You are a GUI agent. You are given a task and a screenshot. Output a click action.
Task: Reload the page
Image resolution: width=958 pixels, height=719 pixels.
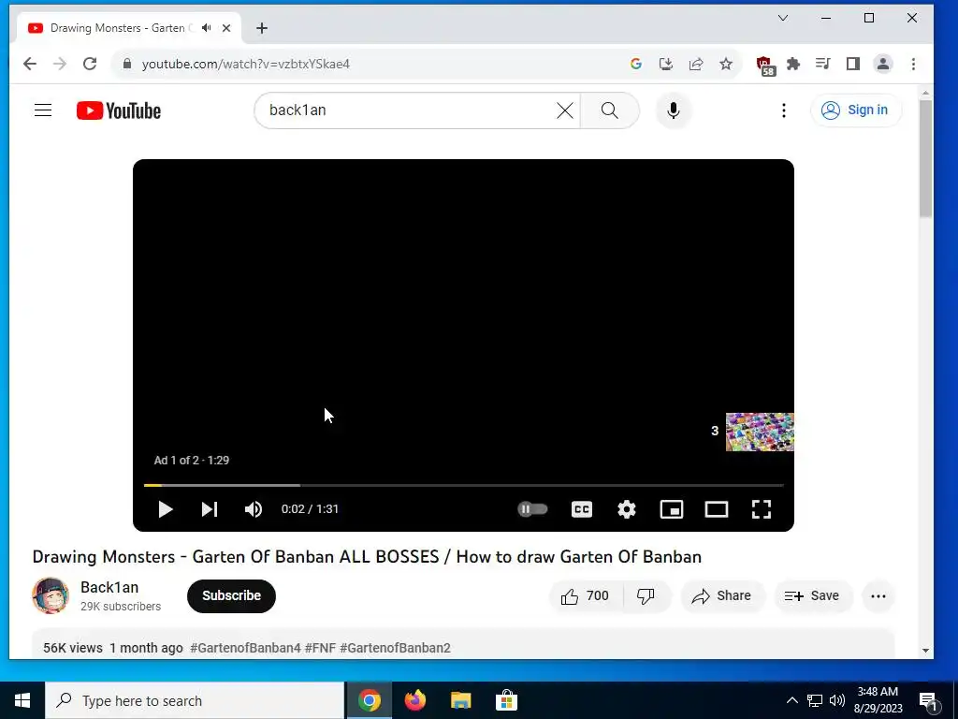pyautogui.click(x=90, y=64)
